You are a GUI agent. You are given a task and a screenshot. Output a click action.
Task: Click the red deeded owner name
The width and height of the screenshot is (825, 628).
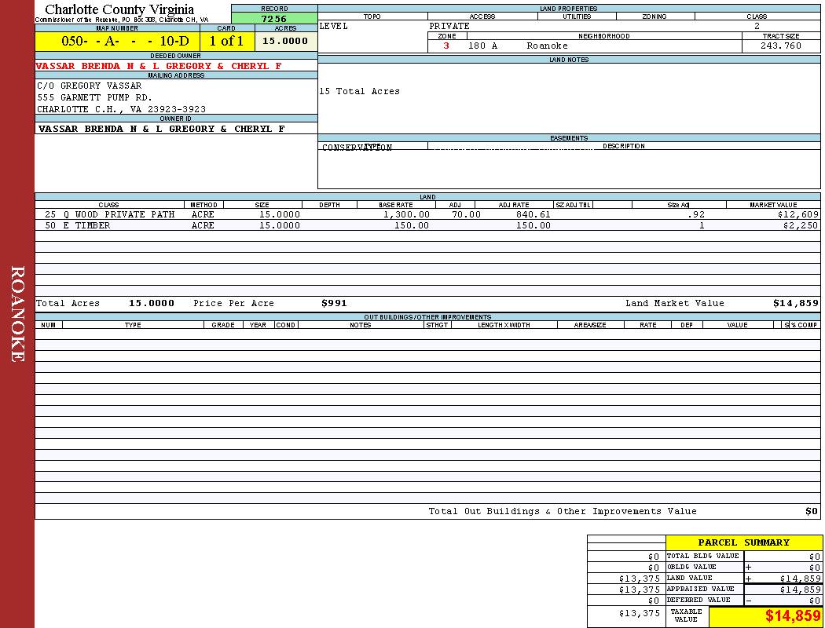pyautogui.click(x=159, y=66)
